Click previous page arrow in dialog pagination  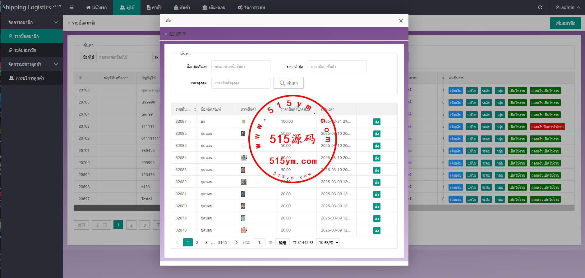(177, 242)
